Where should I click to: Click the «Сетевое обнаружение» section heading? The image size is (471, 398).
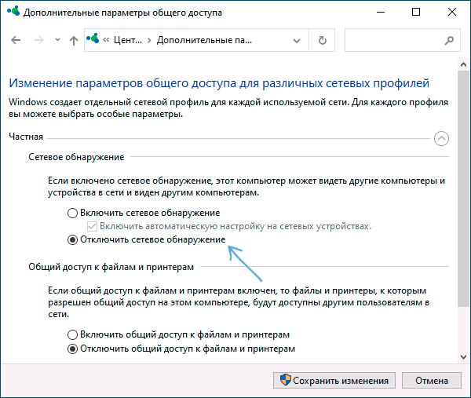click(x=76, y=157)
